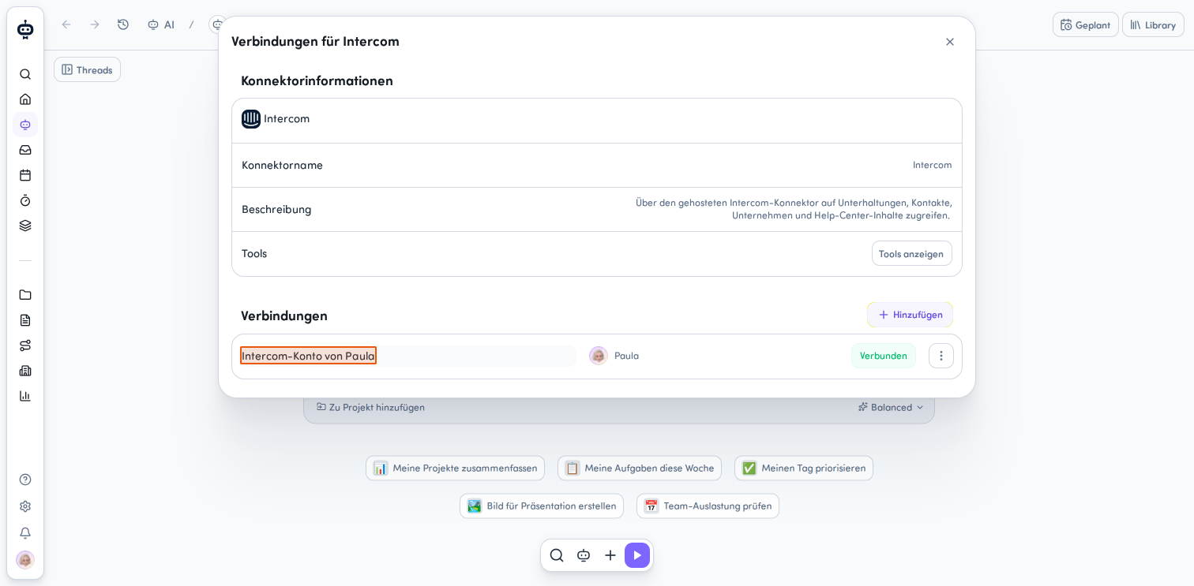Screen dimensions: 1194x586
Task: Click the Tools row label
Action: (254, 253)
